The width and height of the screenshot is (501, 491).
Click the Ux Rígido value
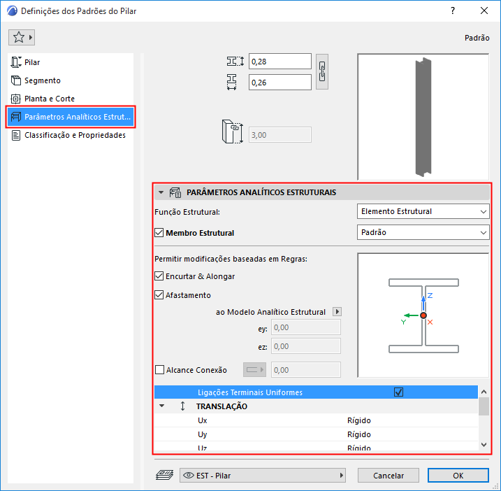[x=359, y=420]
